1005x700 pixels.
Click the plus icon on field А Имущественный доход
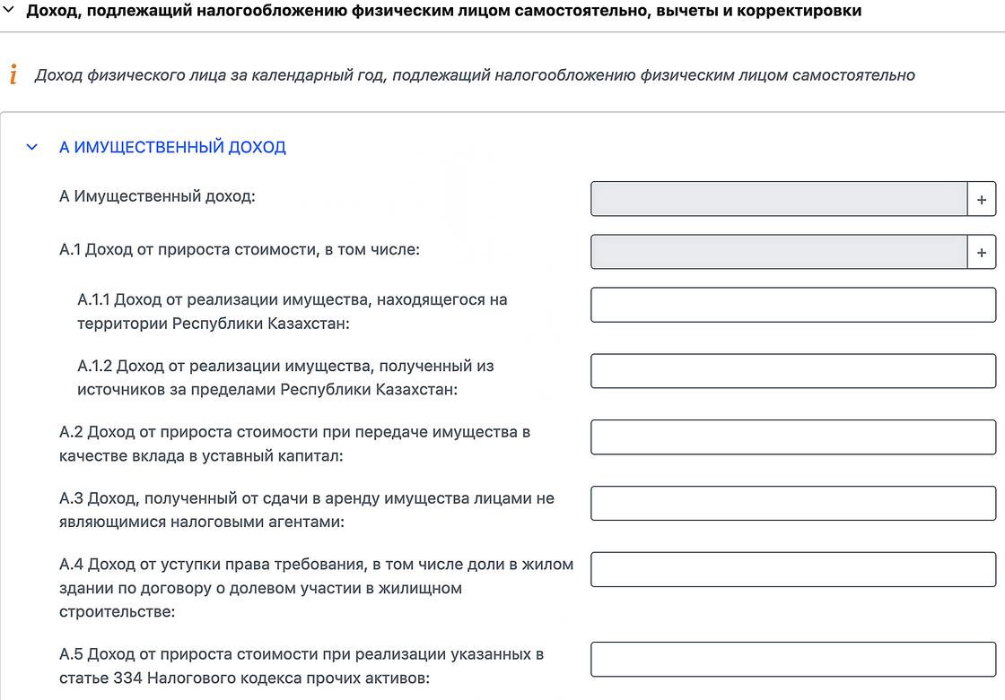982,199
